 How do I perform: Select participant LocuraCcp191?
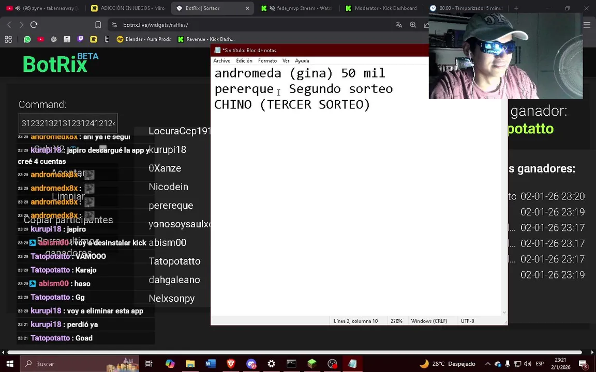[x=180, y=131]
